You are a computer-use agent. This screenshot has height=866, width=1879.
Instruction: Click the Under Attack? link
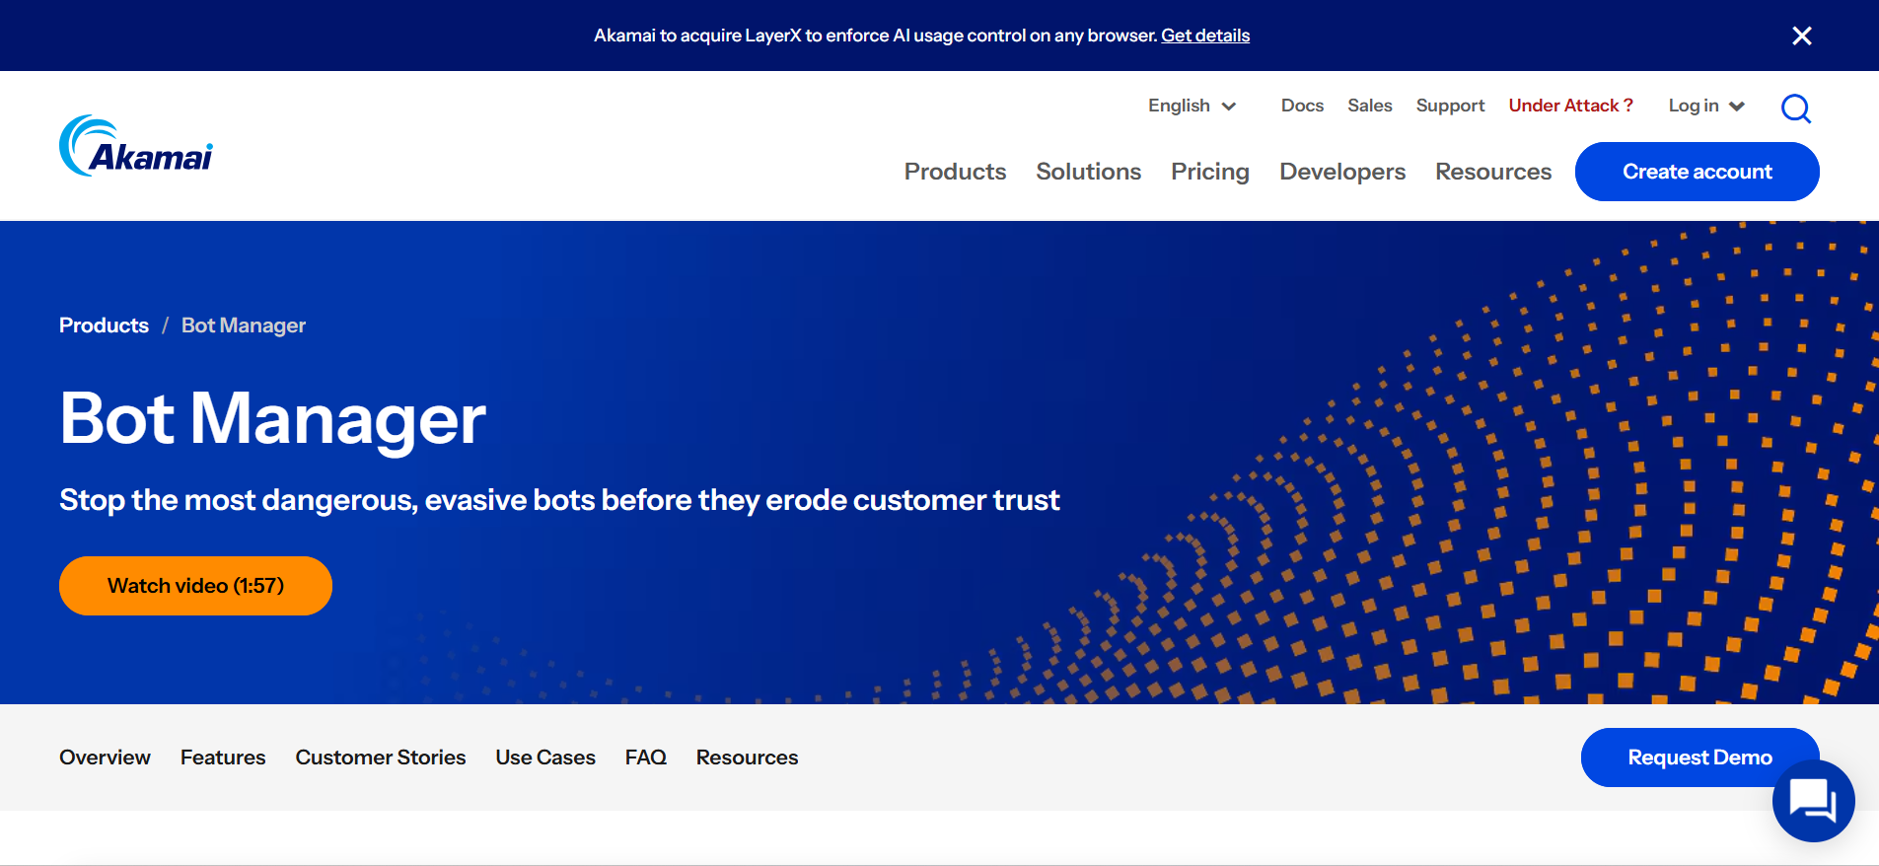click(x=1570, y=106)
